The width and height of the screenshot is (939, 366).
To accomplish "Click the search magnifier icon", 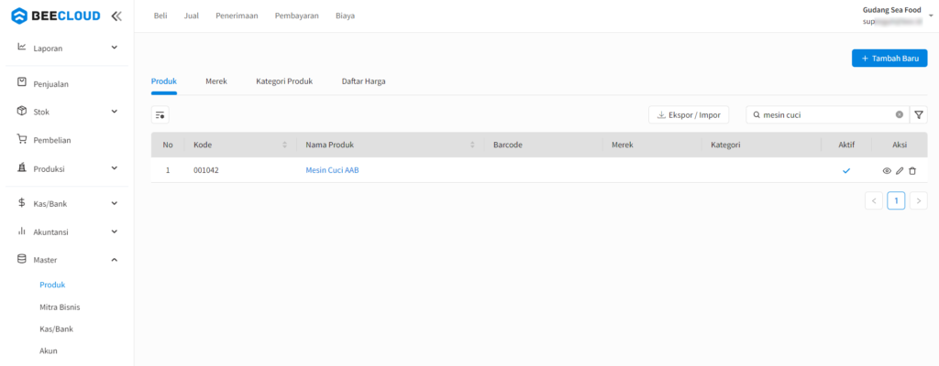I will pos(757,114).
